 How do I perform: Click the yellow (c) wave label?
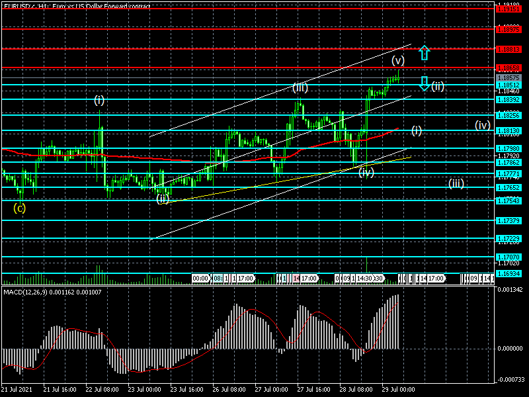pos(20,208)
